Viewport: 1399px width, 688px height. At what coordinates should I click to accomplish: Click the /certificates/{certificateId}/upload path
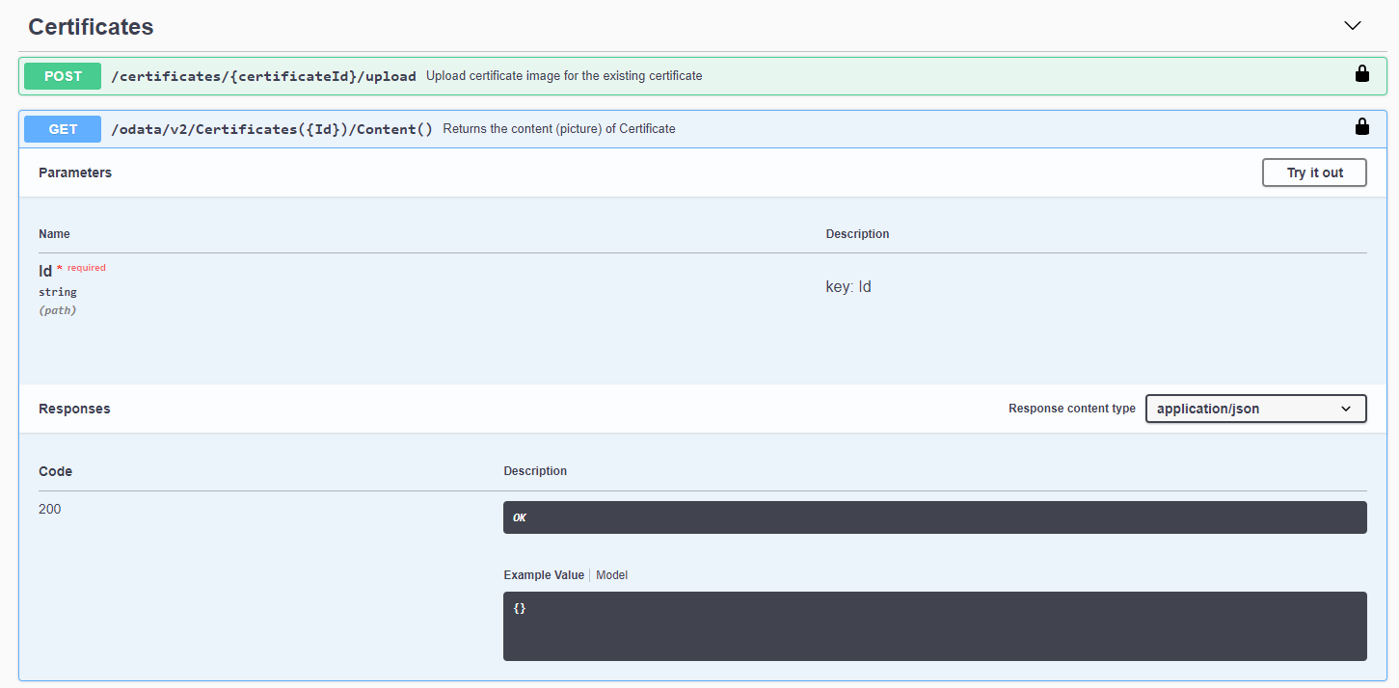263,76
